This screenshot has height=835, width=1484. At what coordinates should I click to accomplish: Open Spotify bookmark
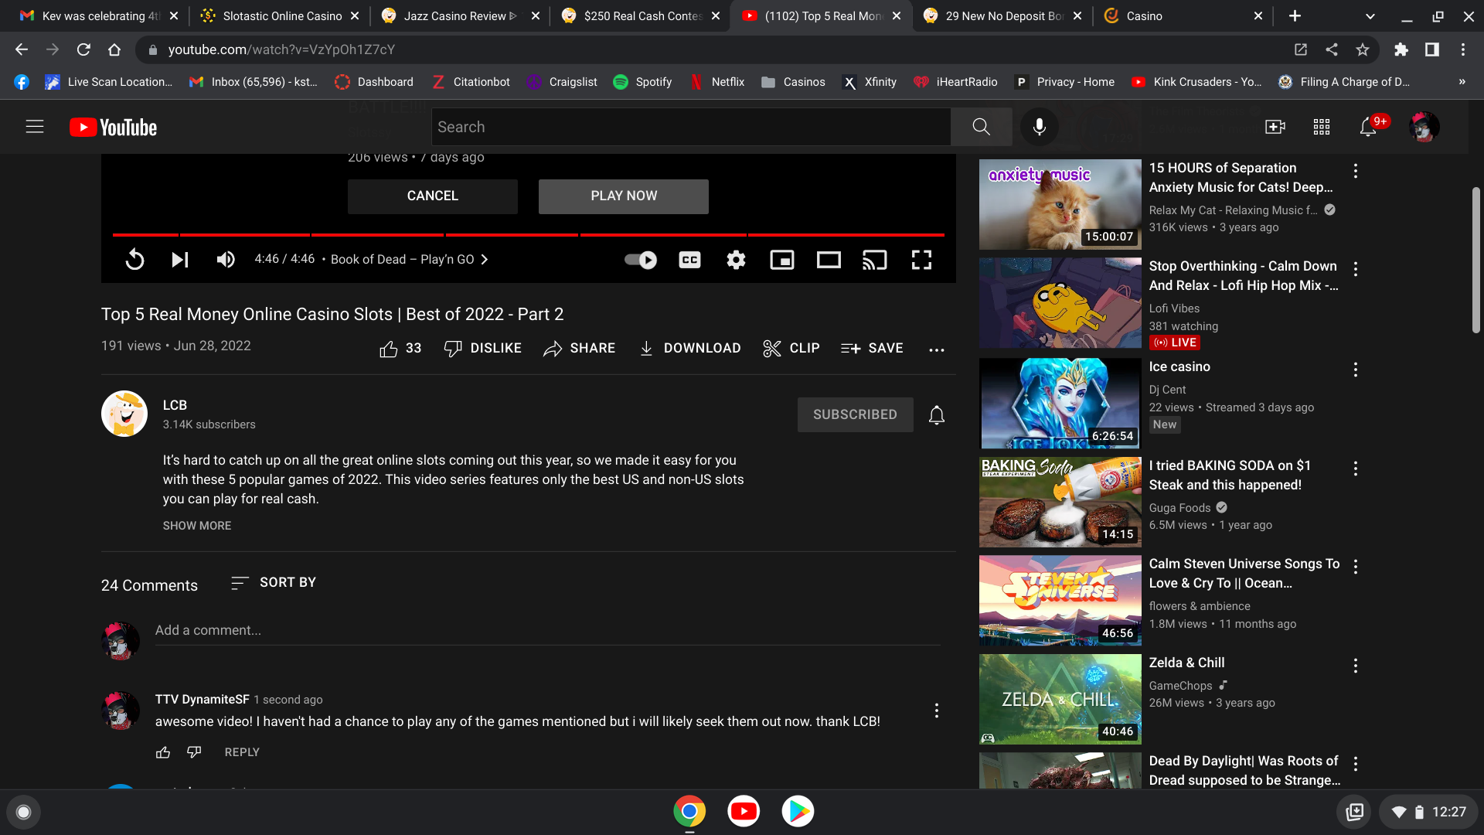tap(642, 82)
